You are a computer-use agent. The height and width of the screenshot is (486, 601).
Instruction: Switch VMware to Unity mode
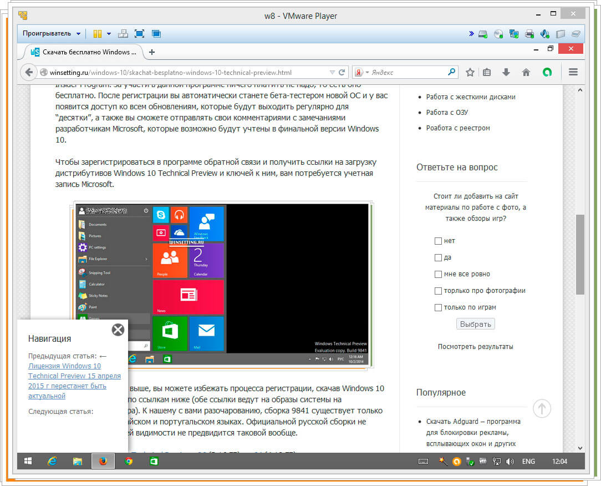156,34
